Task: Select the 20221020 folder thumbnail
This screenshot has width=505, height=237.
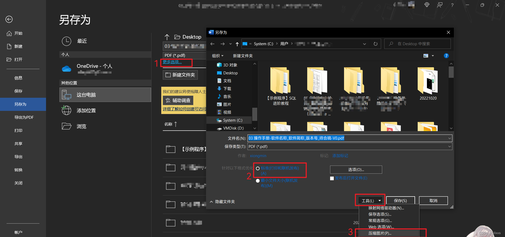Action: coord(428,84)
